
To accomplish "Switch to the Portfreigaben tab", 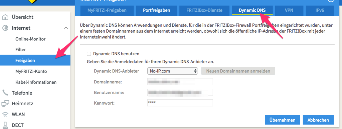I will click(x=156, y=10).
